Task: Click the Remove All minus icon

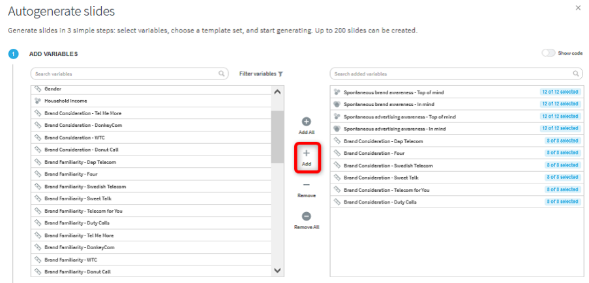Action: point(307,216)
